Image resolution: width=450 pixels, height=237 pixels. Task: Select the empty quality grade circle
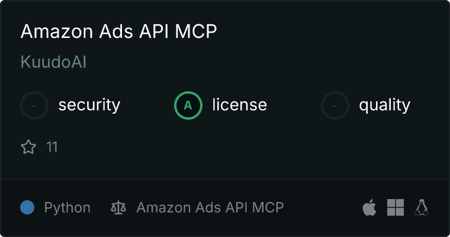335,105
